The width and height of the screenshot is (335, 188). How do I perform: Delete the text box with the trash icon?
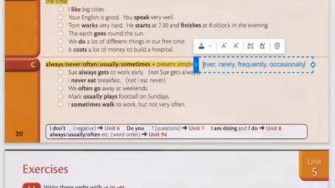click(277, 46)
